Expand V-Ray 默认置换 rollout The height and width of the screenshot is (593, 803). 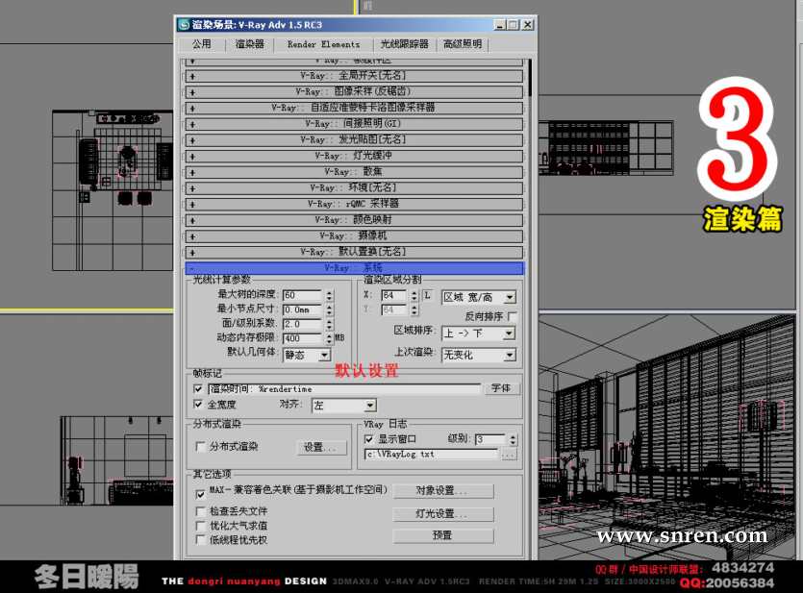point(354,252)
